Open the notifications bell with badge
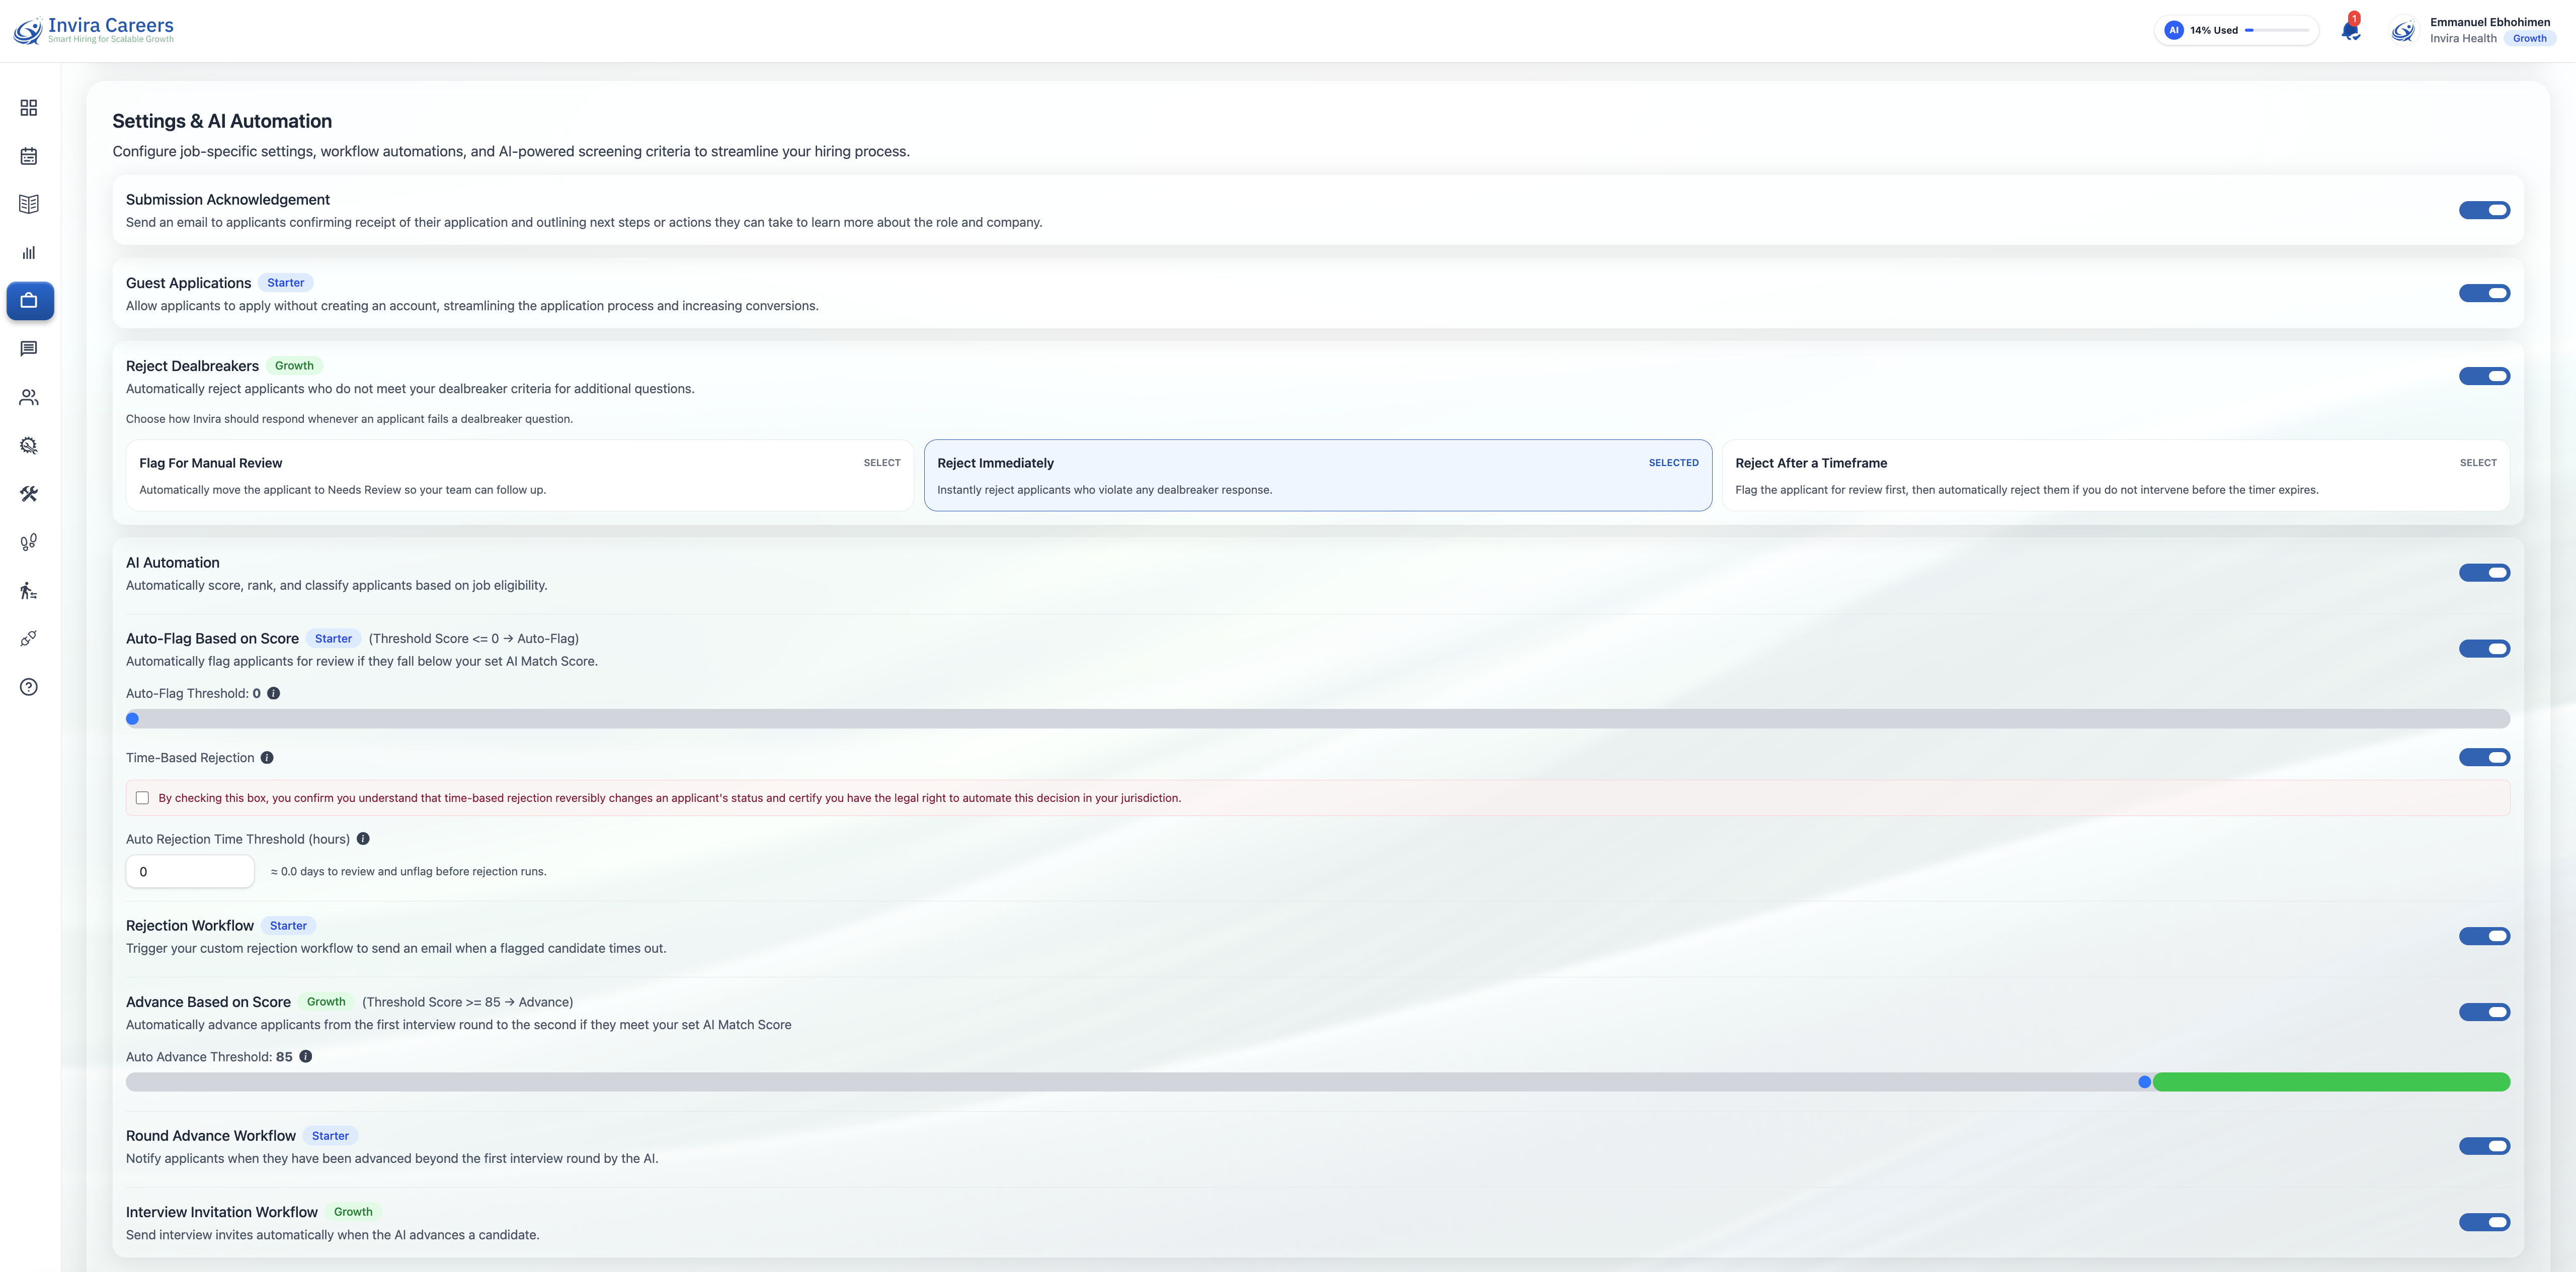Viewport: 2576px width, 1272px height. (x=2349, y=29)
